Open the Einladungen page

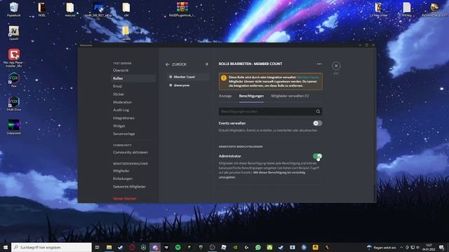pyautogui.click(x=133, y=178)
